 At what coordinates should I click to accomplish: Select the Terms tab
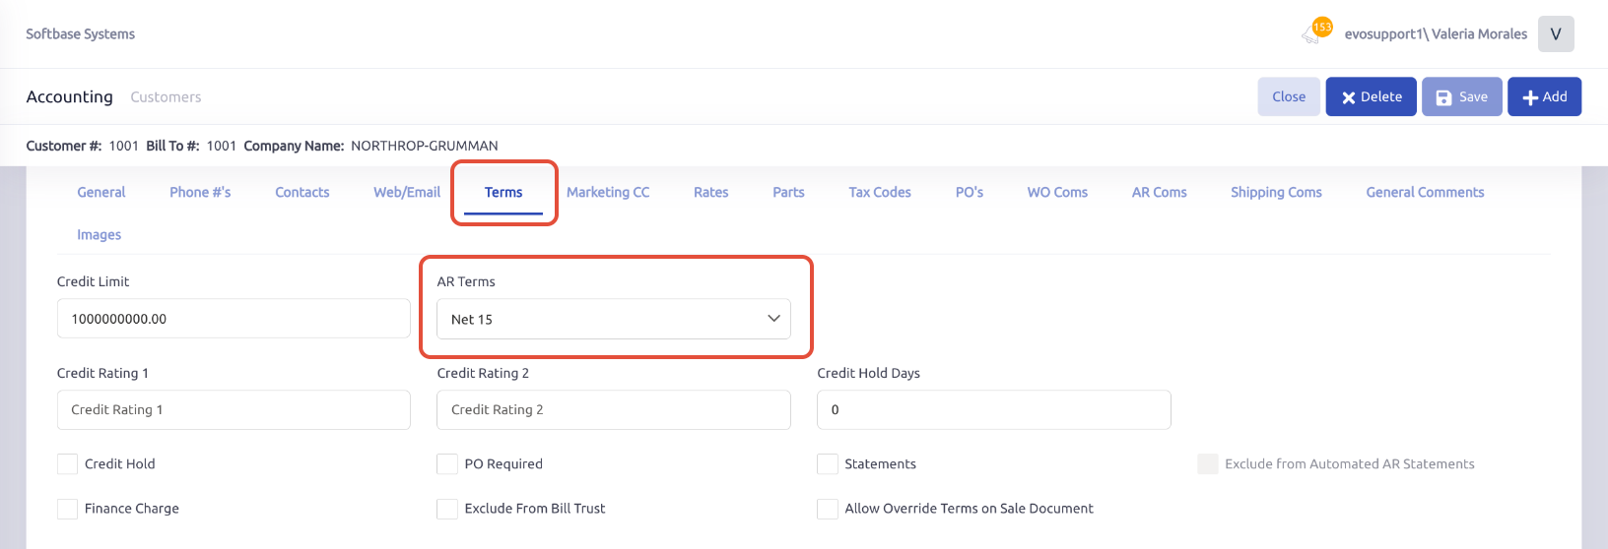[x=503, y=192]
